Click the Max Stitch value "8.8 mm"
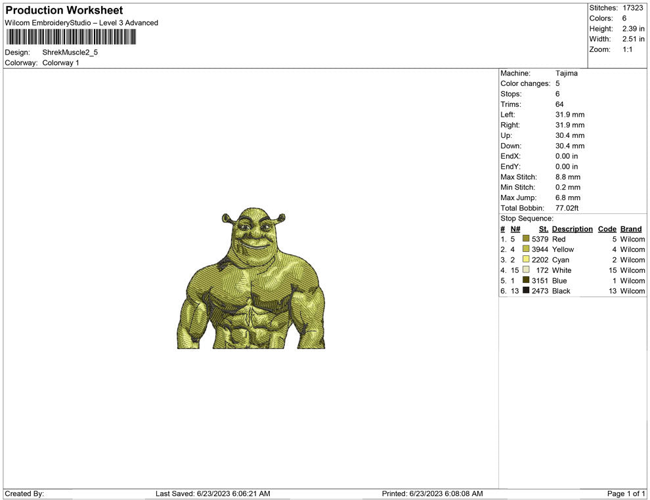This screenshot has width=650, height=500. tap(568, 177)
